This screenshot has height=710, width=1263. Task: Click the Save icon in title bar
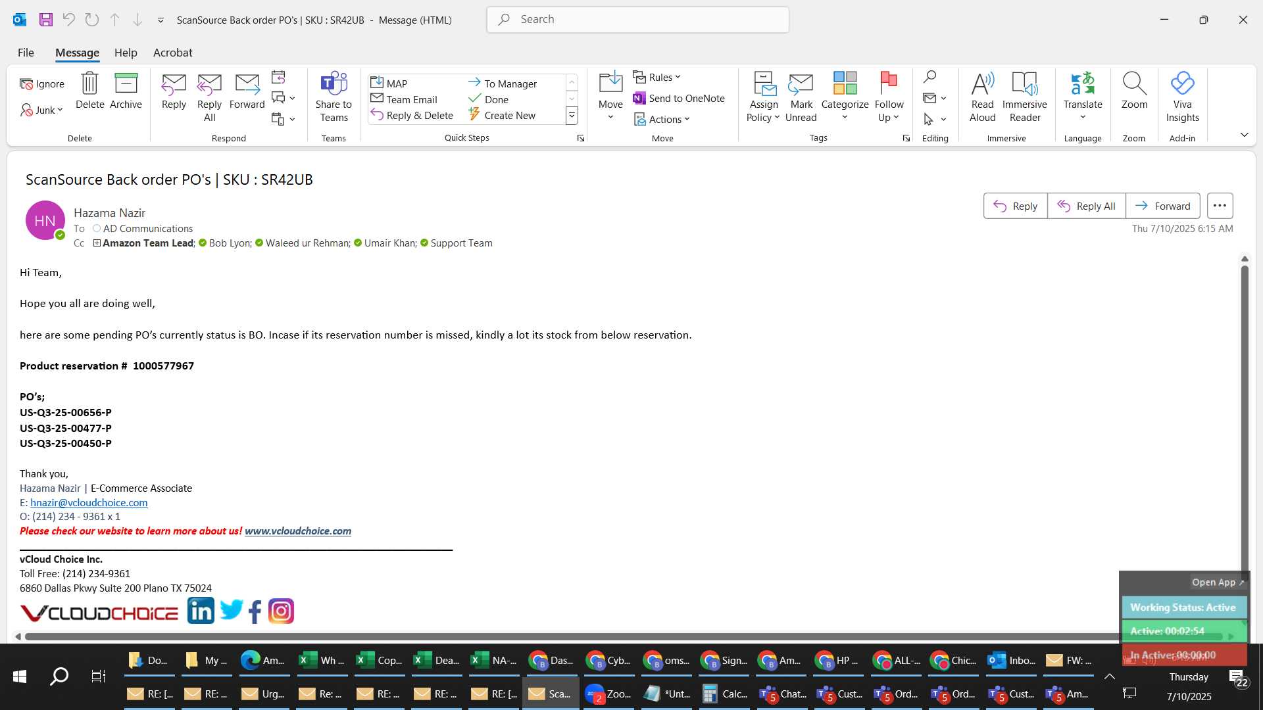(45, 20)
